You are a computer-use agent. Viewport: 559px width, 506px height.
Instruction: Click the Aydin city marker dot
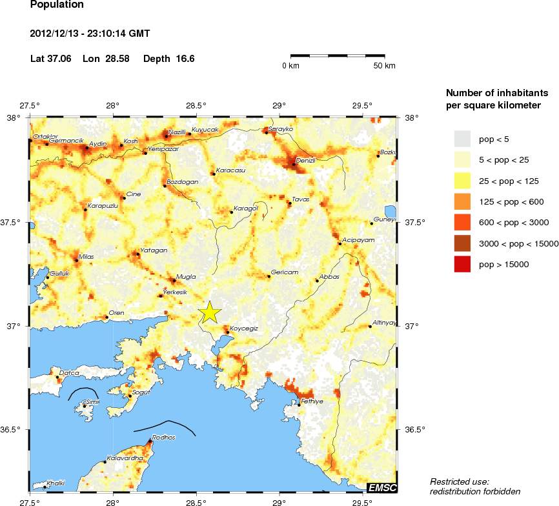coord(87,148)
